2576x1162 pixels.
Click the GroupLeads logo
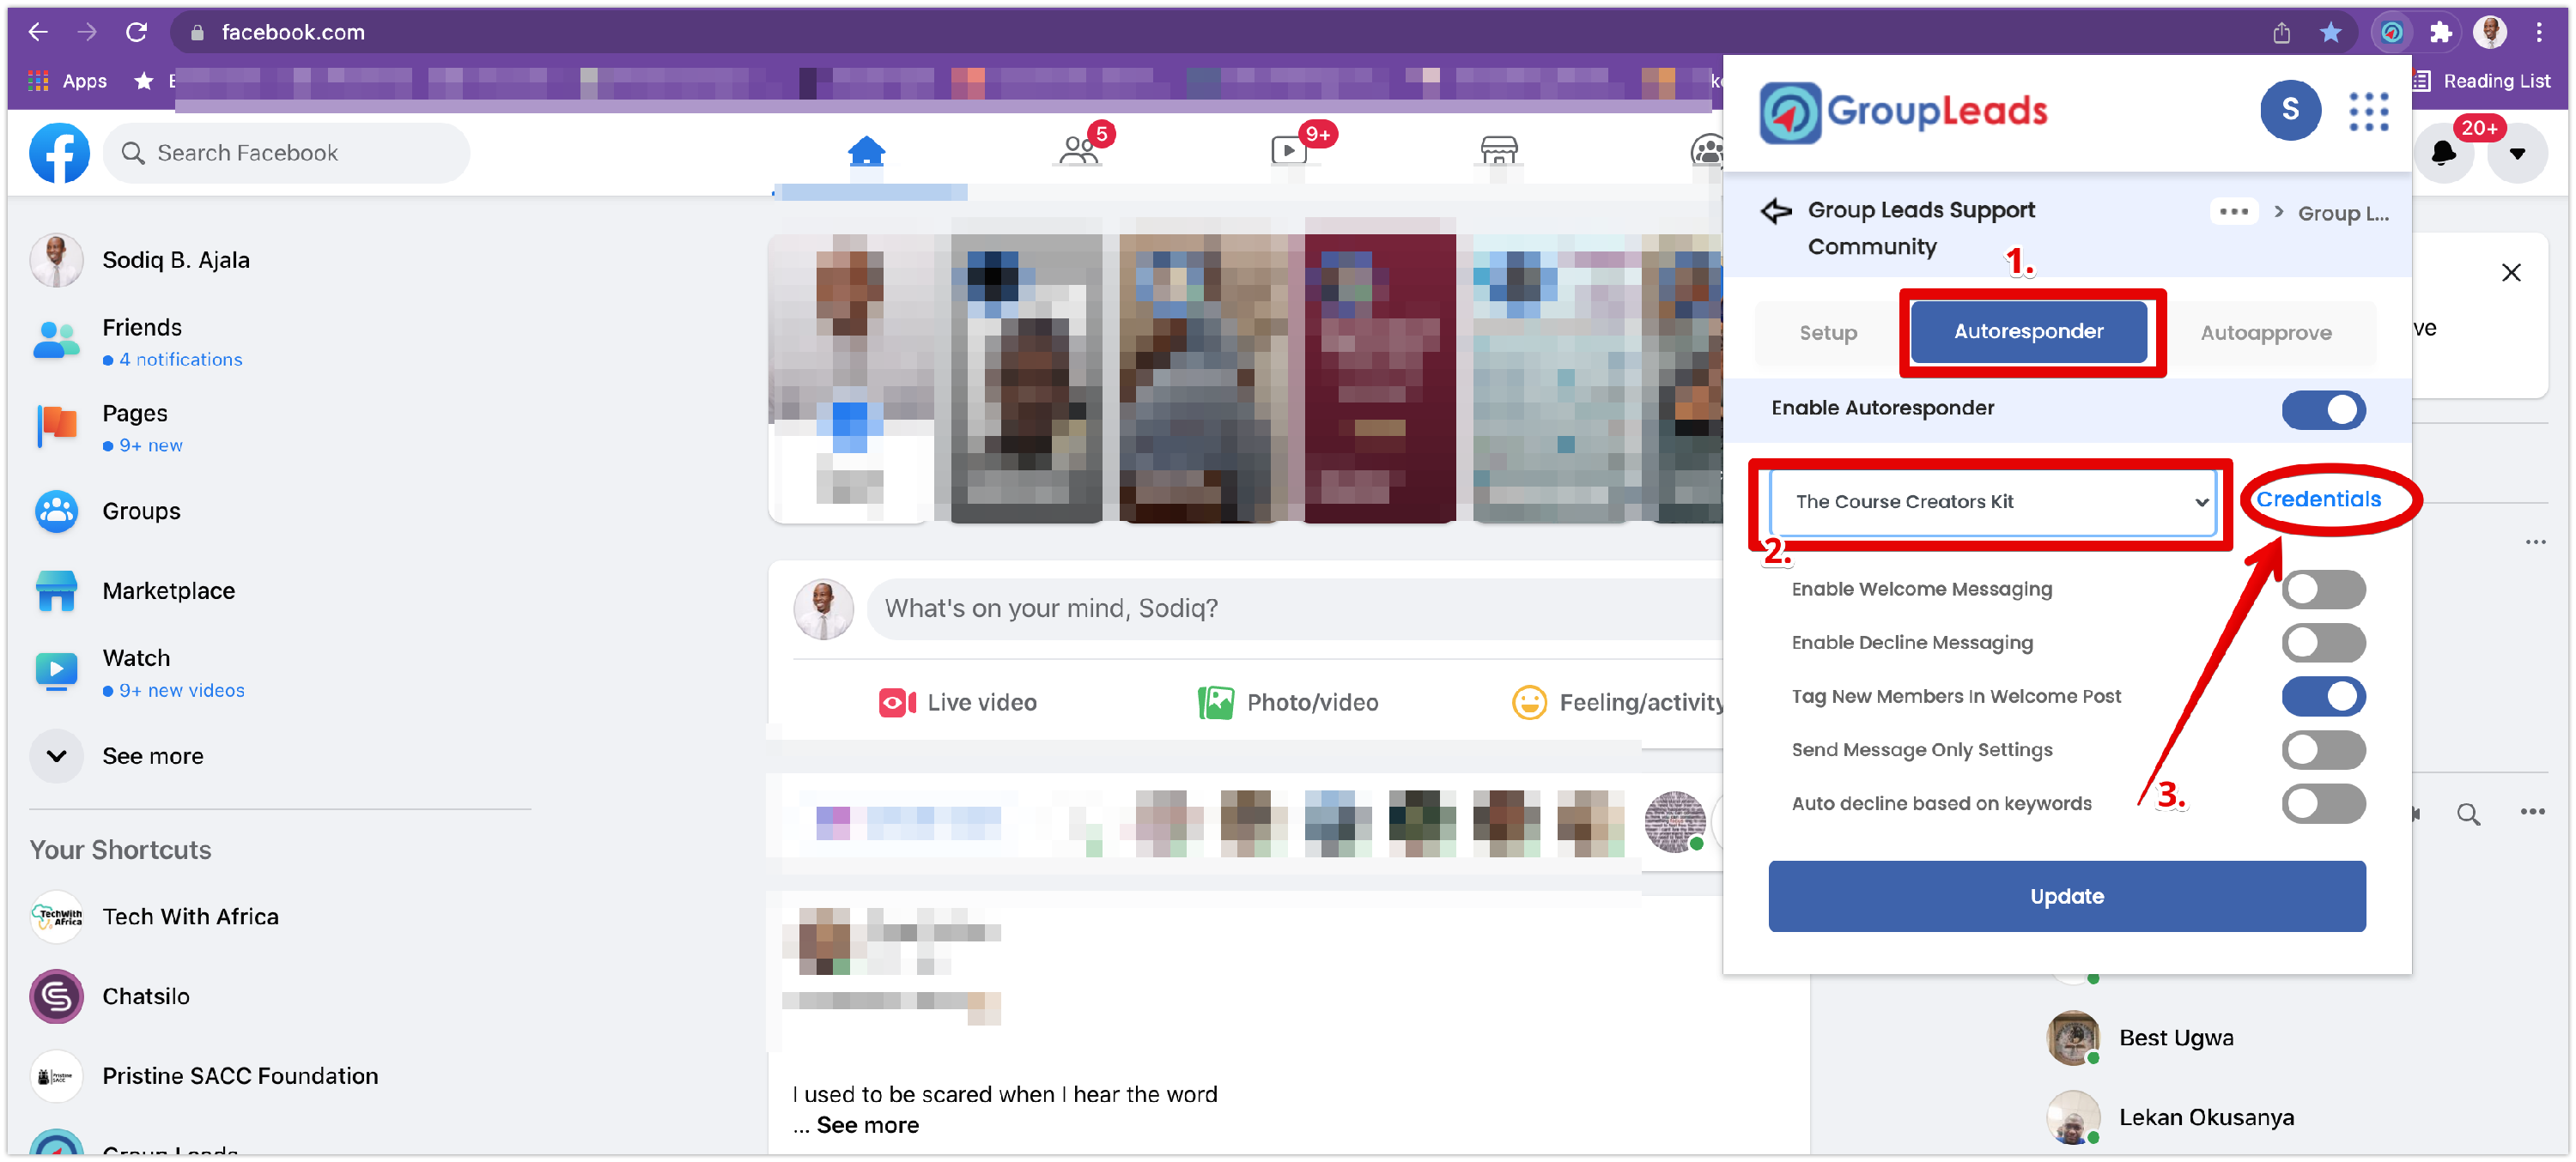coord(1903,111)
